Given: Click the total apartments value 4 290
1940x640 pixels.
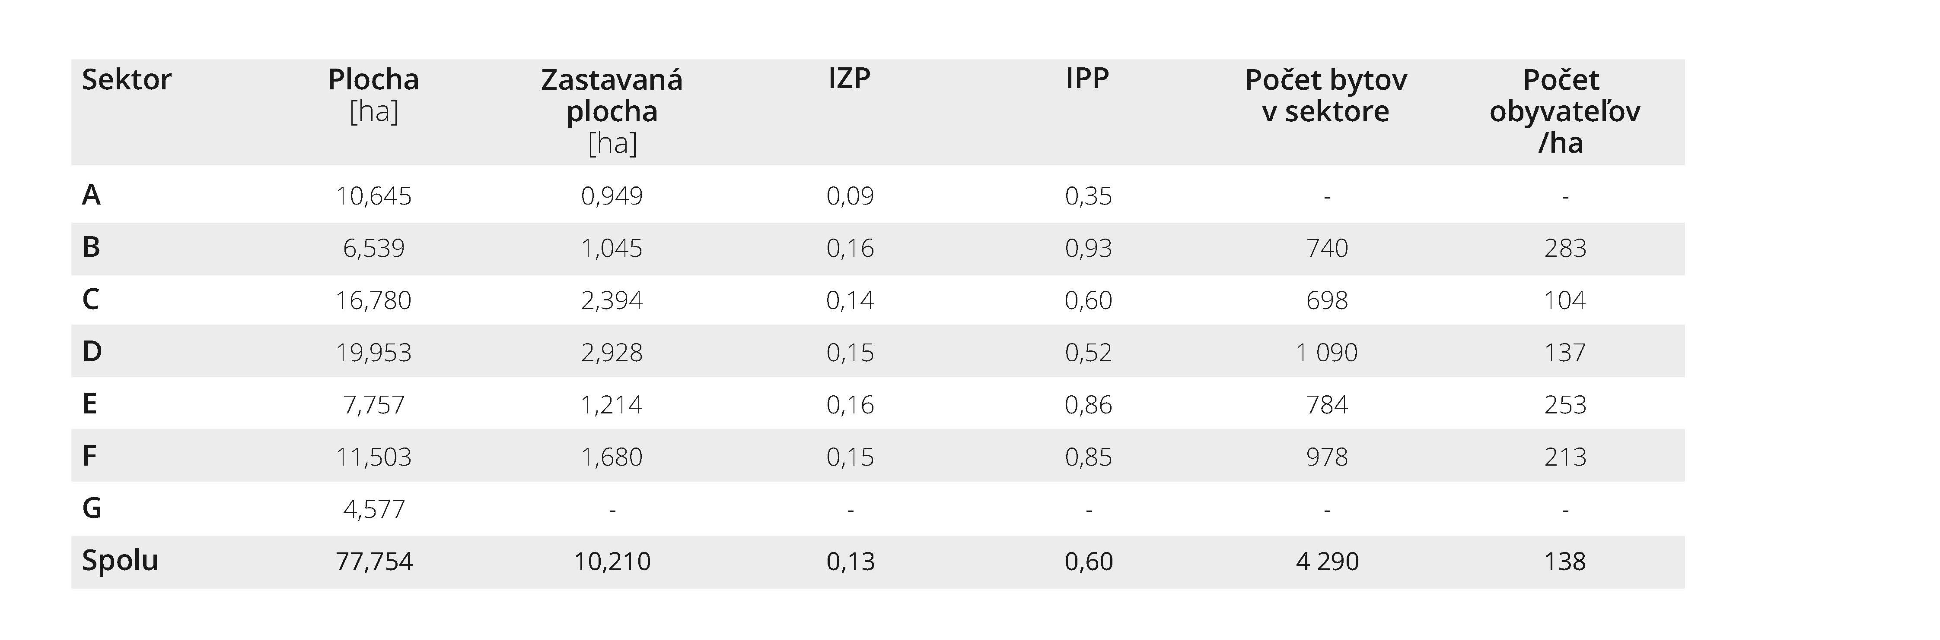Looking at the screenshot, I should click(x=1327, y=562).
